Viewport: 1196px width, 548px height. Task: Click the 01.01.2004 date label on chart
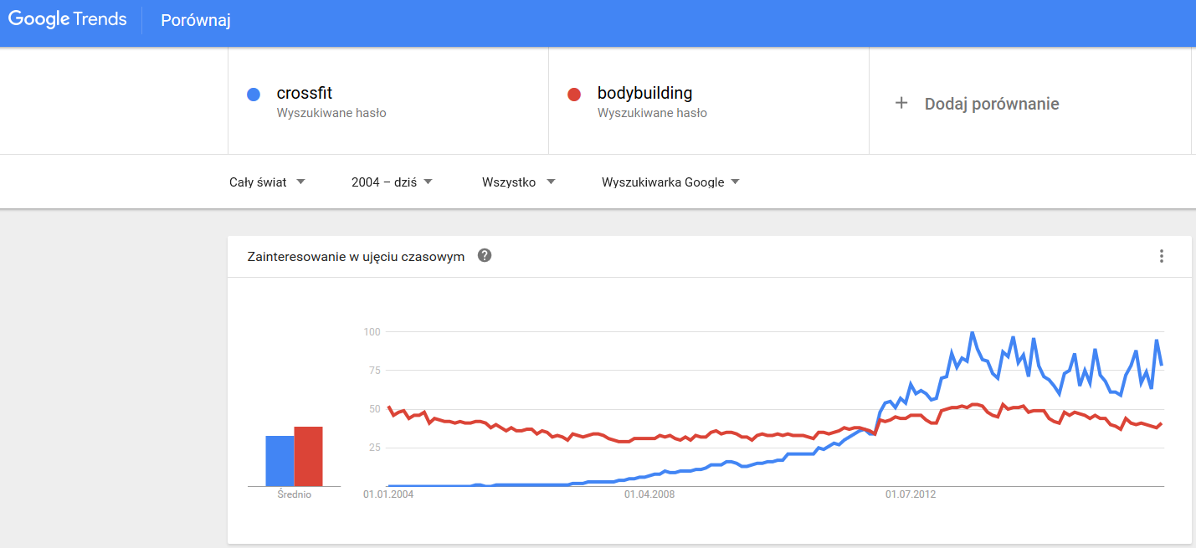tap(388, 494)
